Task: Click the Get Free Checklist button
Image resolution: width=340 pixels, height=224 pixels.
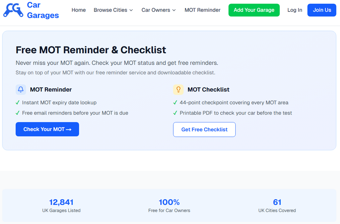Action: click(x=204, y=130)
